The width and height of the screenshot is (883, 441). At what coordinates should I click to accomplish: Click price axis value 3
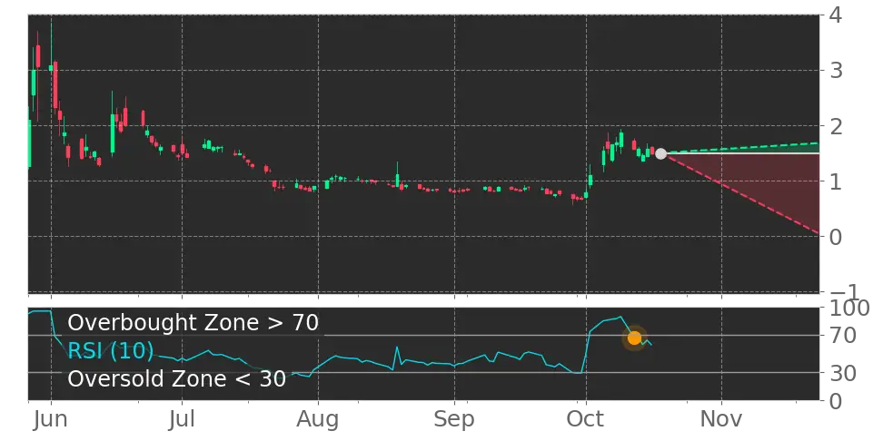click(x=837, y=70)
